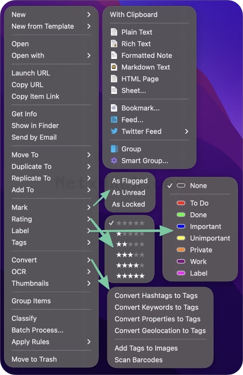Choose Convert Hashtags to Tags
Image resolution: width=243 pixels, height=375 pixels.
(x=156, y=296)
